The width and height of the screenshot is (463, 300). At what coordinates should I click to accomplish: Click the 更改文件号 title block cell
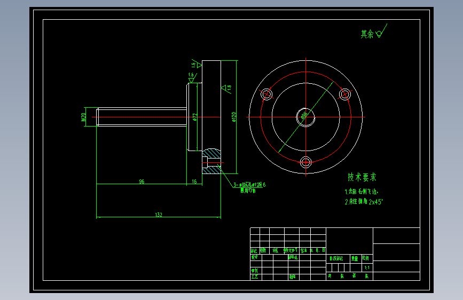pyautogui.click(x=291, y=250)
